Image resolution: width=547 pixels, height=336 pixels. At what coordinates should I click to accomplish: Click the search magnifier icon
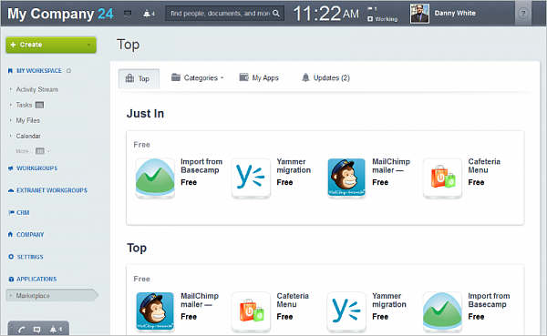(276, 14)
